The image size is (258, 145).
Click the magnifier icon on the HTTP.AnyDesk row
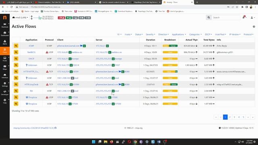(16, 84)
